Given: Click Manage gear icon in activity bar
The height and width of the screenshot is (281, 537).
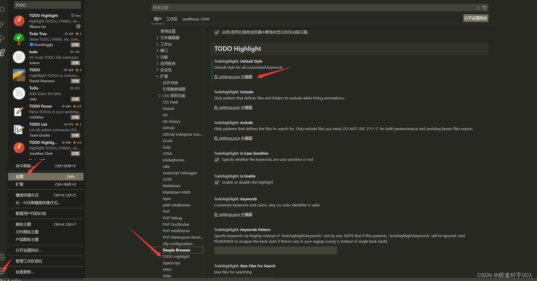Looking at the screenshot, I should (2, 271).
